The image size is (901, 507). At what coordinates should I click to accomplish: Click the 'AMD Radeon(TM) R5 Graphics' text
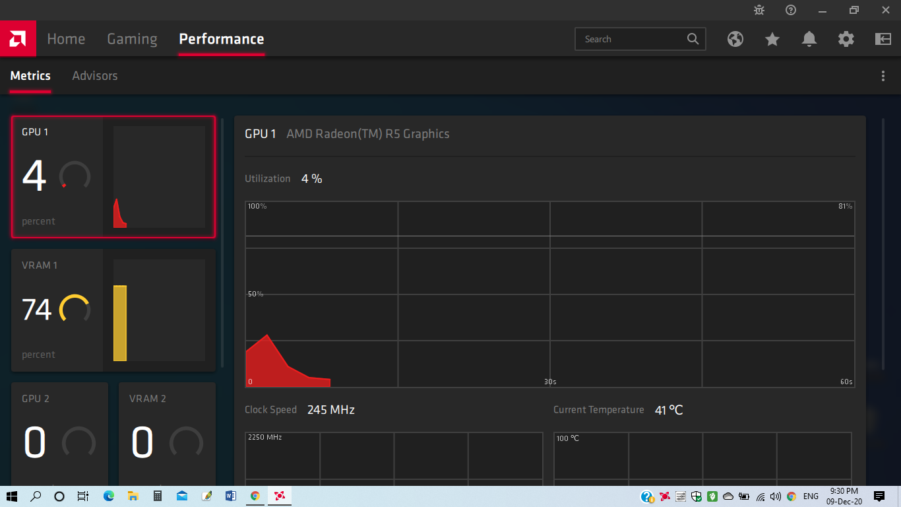click(368, 134)
